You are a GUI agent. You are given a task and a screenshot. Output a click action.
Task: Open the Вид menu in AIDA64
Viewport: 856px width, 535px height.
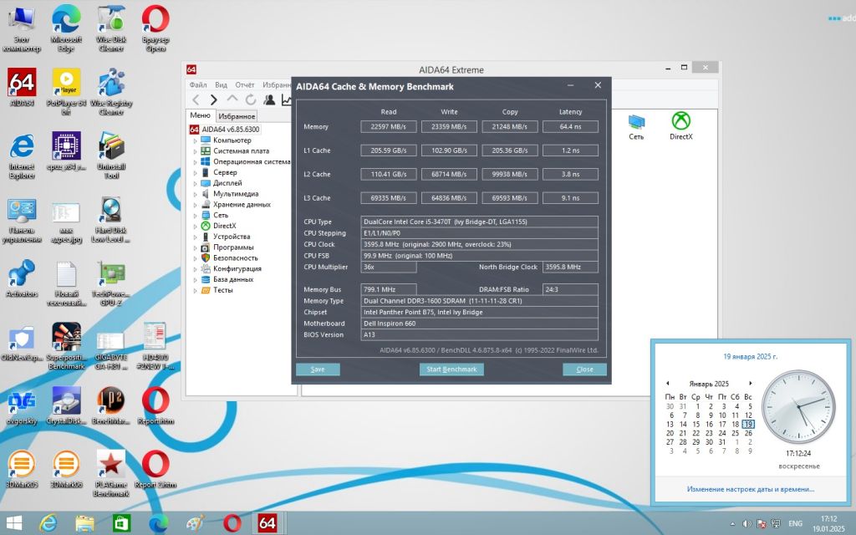[221, 84]
